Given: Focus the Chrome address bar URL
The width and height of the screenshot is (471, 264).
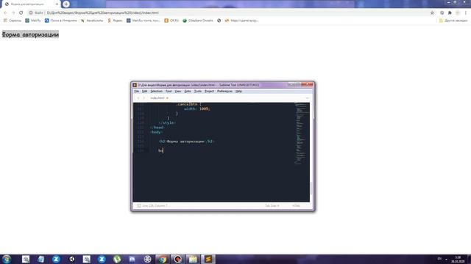Looking at the screenshot, I should 103,13.
